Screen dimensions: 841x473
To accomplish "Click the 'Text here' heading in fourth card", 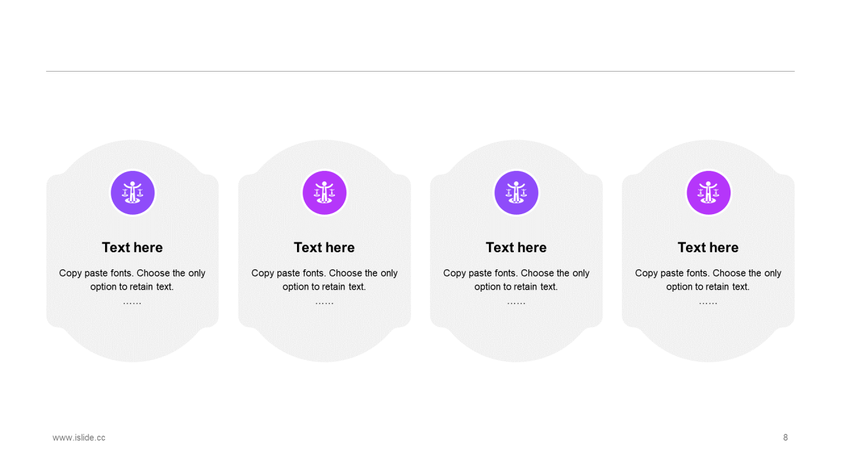I will click(x=708, y=248).
